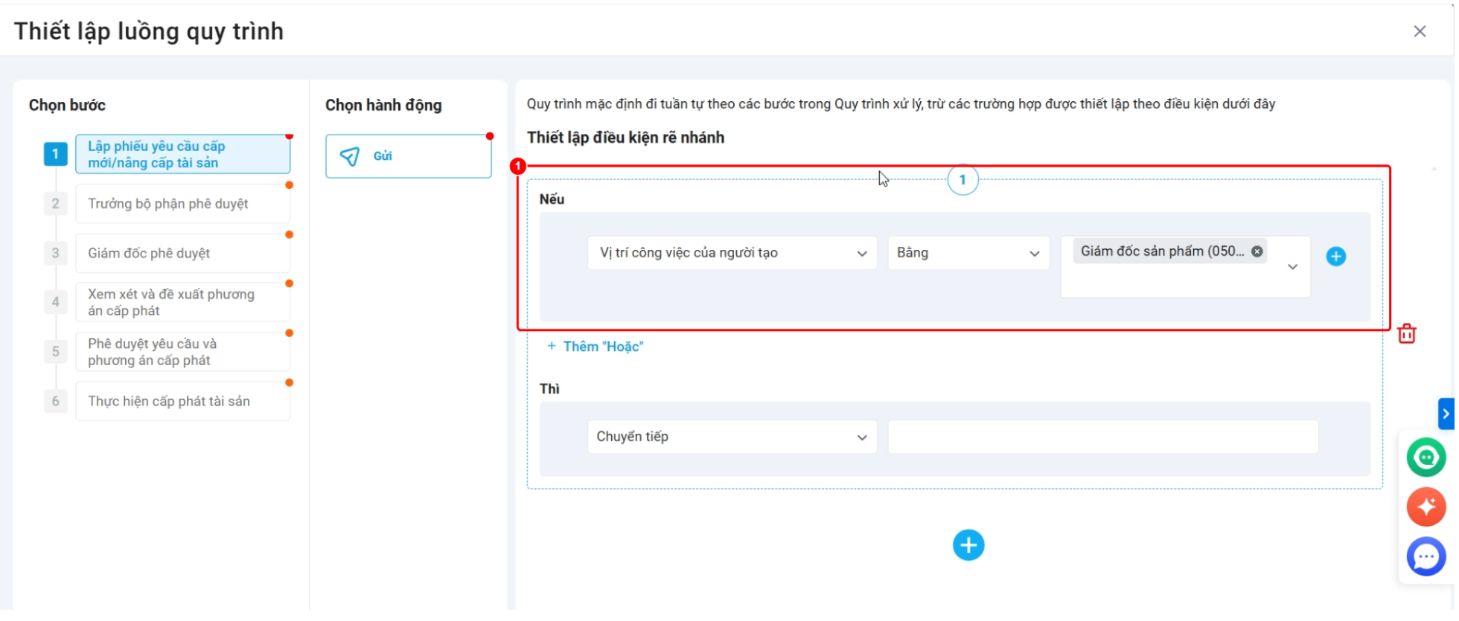Remove the Giám đốc sản phẩm tag
This screenshot has width=1459, height=621.
point(1257,251)
